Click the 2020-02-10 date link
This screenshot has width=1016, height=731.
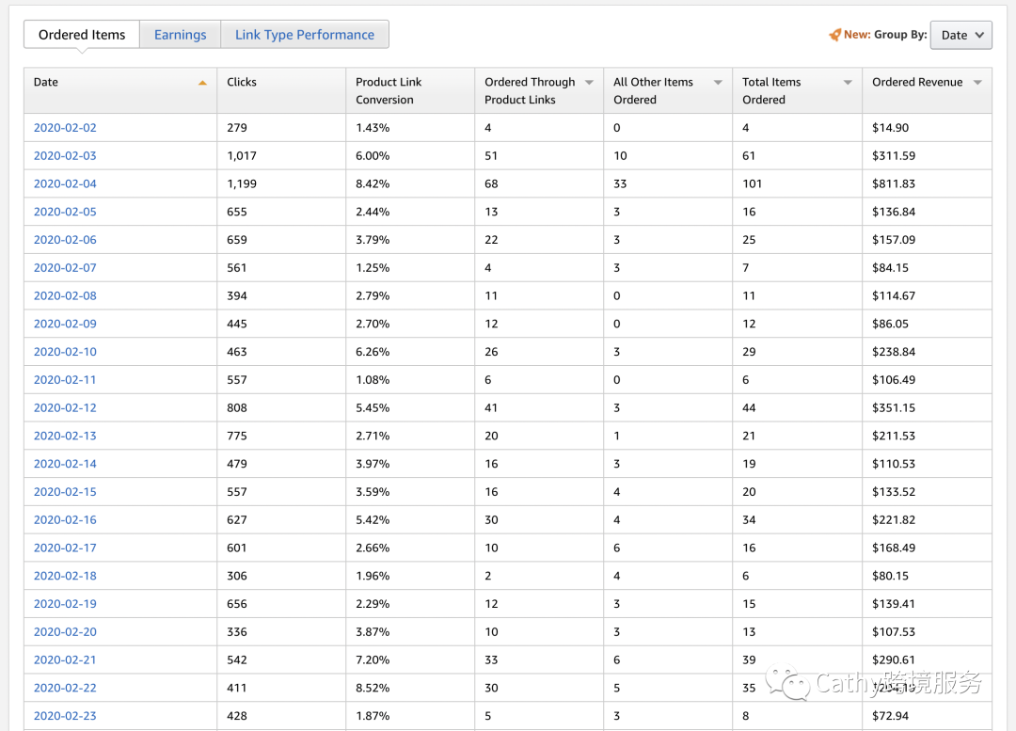pos(65,352)
